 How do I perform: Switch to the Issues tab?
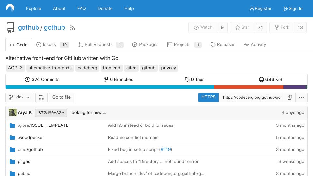(53, 45)
